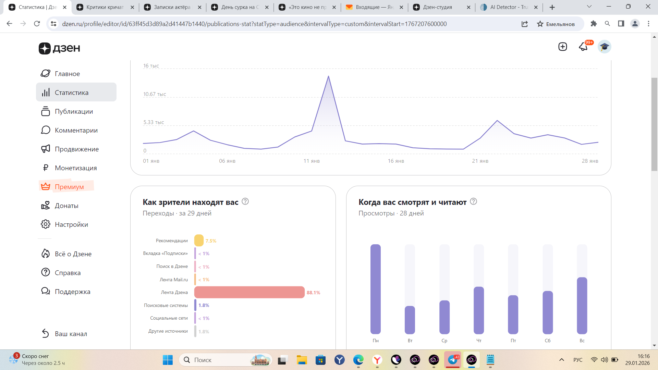Open the Премиум crown link
Viewport: 658px width, 370px height.
(69, 187)
